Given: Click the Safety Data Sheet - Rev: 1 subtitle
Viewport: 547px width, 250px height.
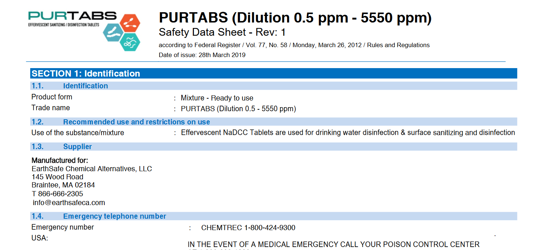Looking at the screenshot, I should coord(222,32).
